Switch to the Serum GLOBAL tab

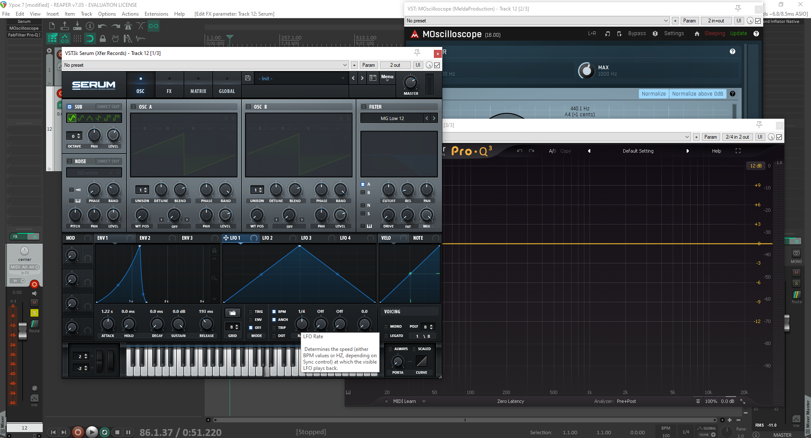(x=227, y=84)
